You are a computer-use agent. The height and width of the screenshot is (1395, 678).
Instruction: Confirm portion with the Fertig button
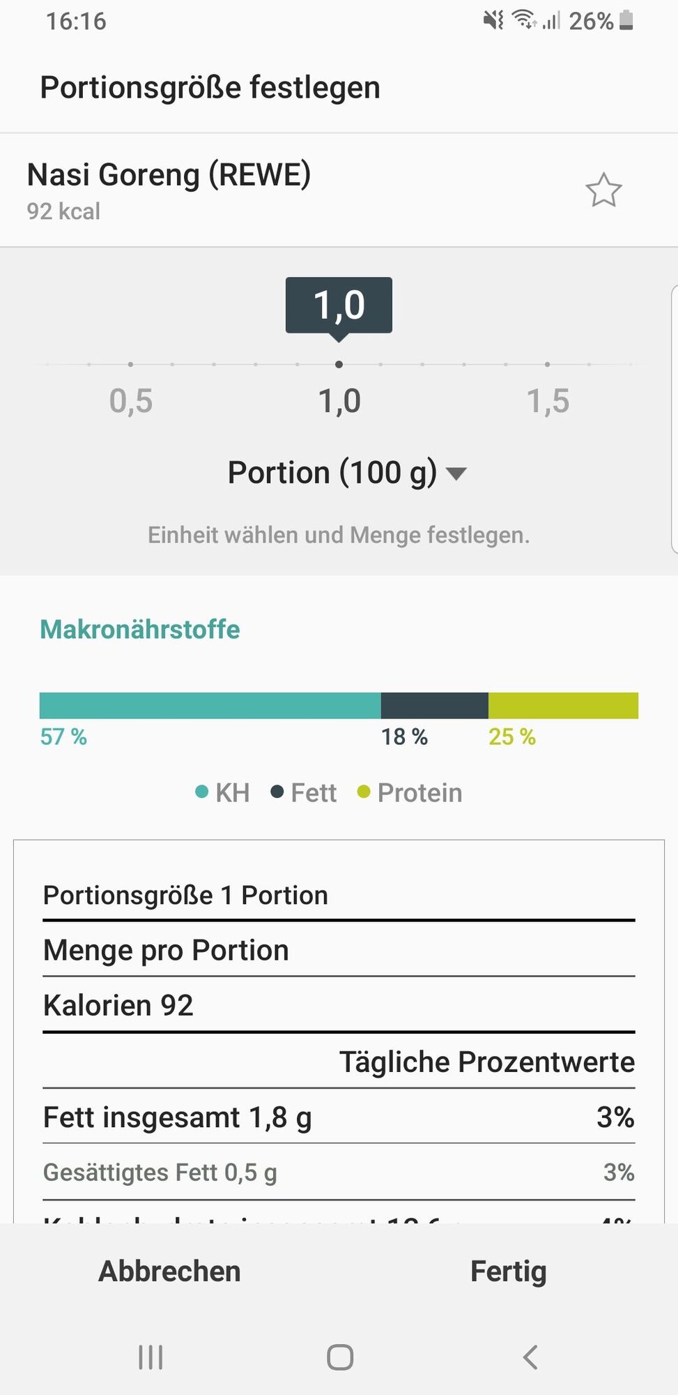click(x=508, y=1271)
